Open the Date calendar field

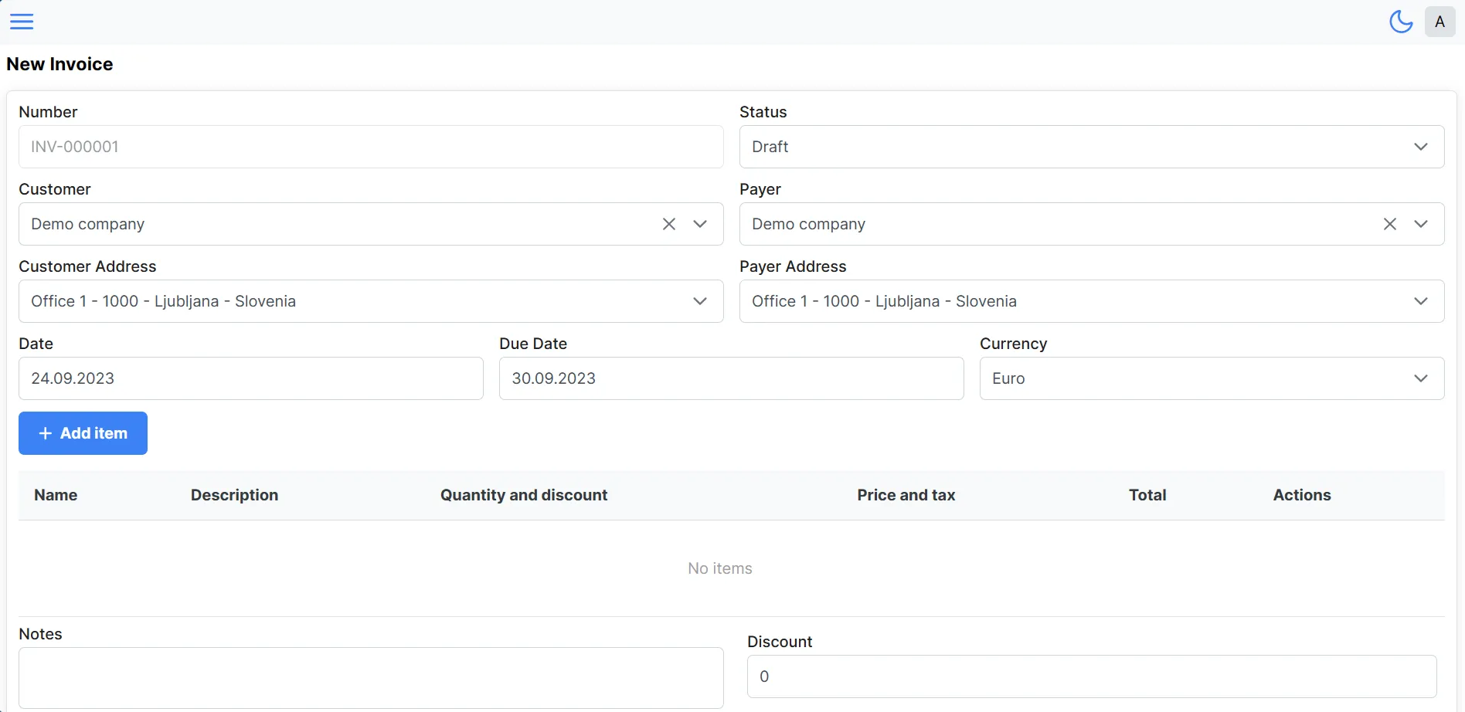[x=250, y=378]
